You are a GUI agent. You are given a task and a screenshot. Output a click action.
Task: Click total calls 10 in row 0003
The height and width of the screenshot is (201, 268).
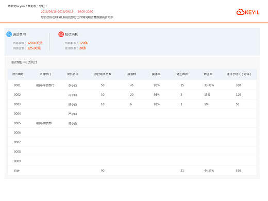pyautogui.click(x=103, y=104)
